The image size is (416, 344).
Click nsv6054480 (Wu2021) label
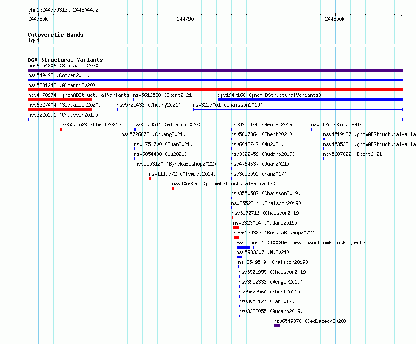coord(160,154)
